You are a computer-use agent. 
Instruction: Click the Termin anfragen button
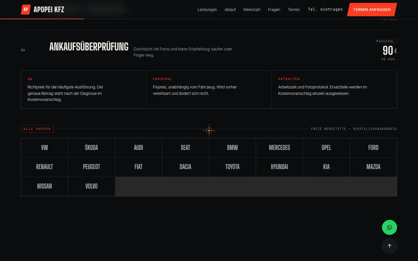(372, 10)
